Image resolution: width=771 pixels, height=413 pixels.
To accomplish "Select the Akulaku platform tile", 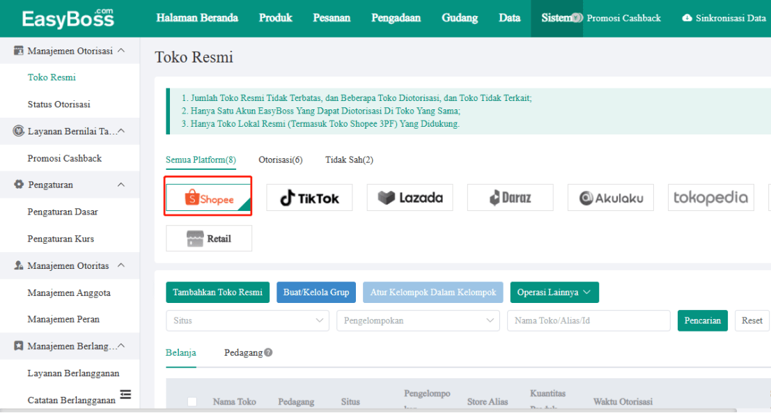I will [x=610, y=198].
